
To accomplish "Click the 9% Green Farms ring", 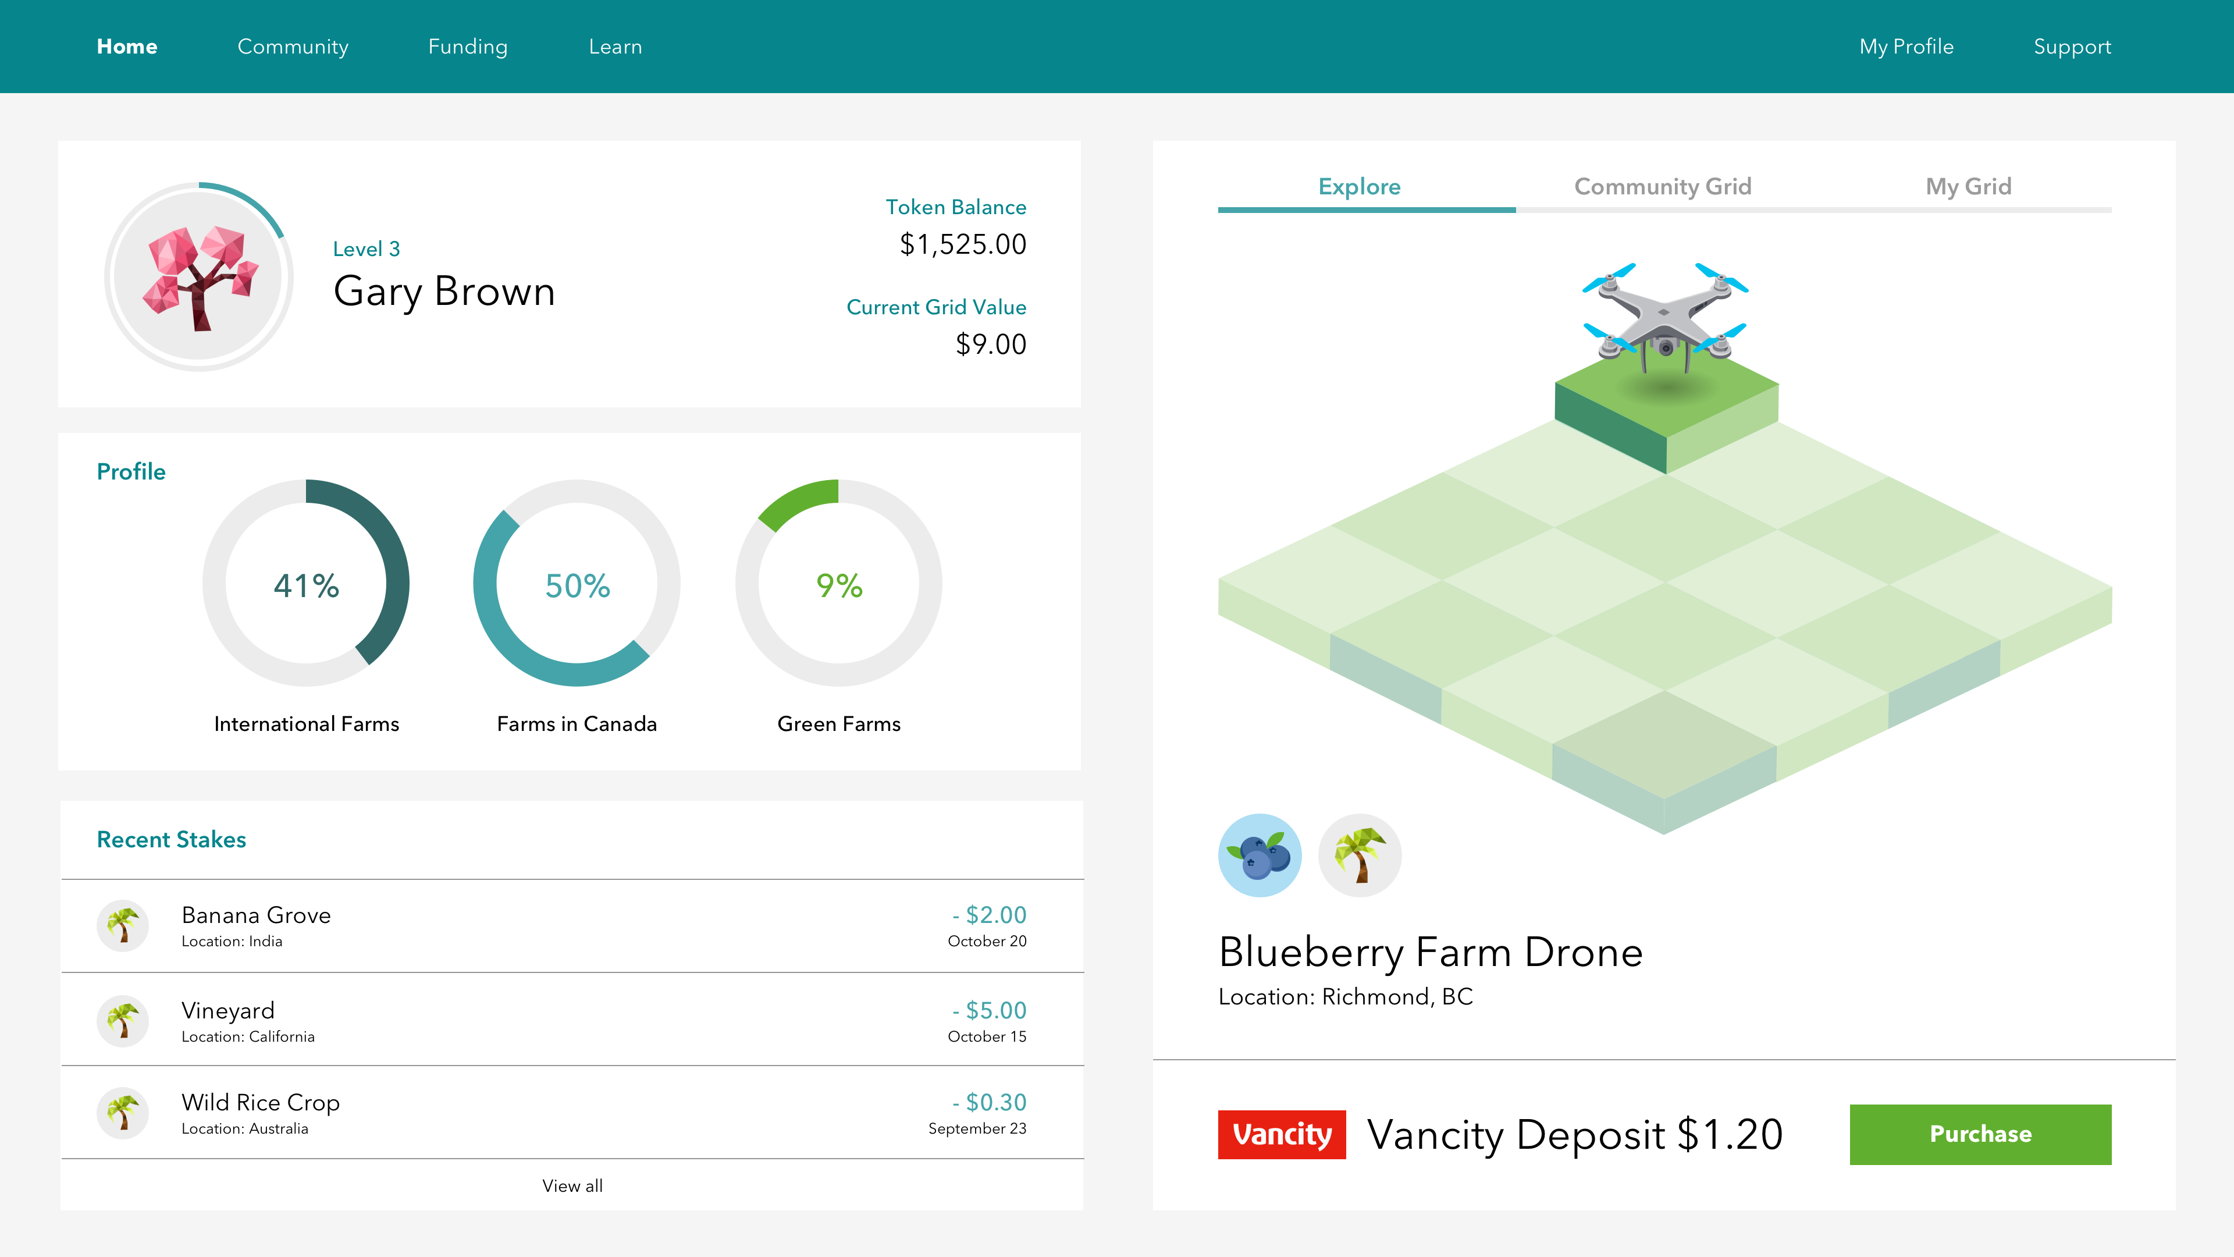I will pyautogui.click(x=838, y=583).
